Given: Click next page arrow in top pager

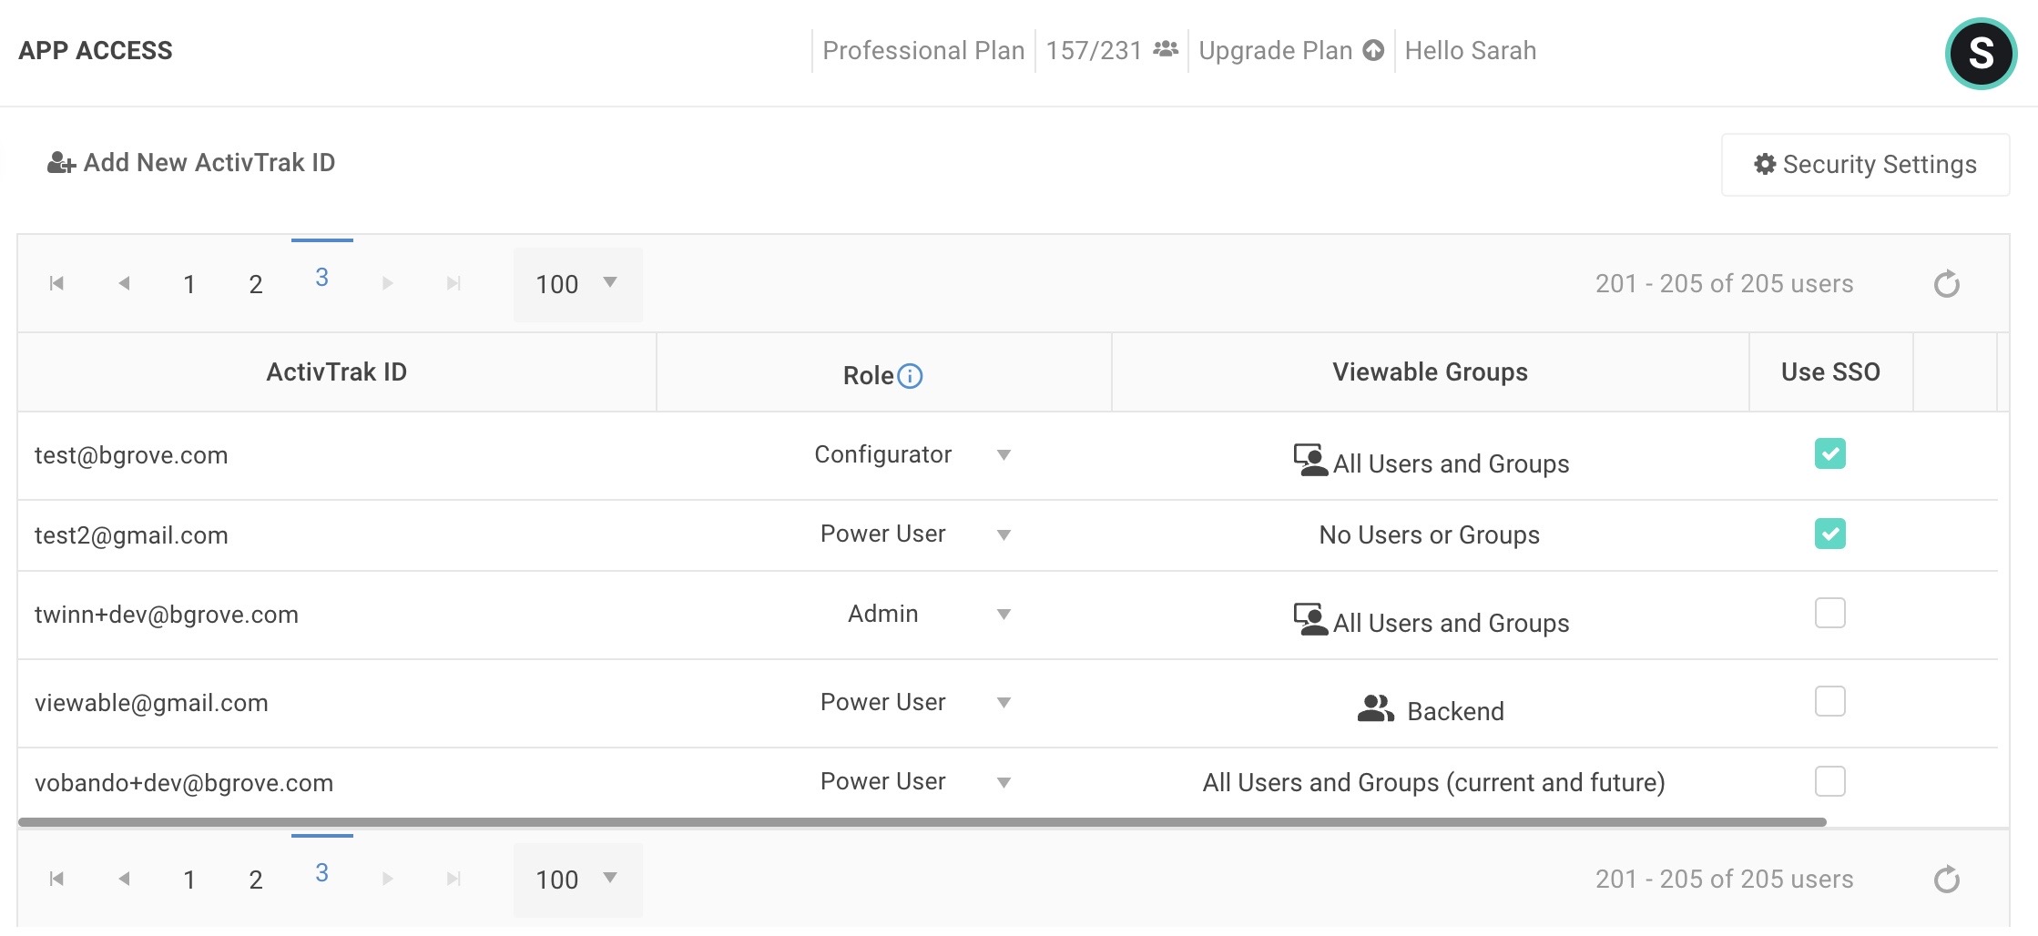Looking at the screenshot, I should tap(388, 283).
